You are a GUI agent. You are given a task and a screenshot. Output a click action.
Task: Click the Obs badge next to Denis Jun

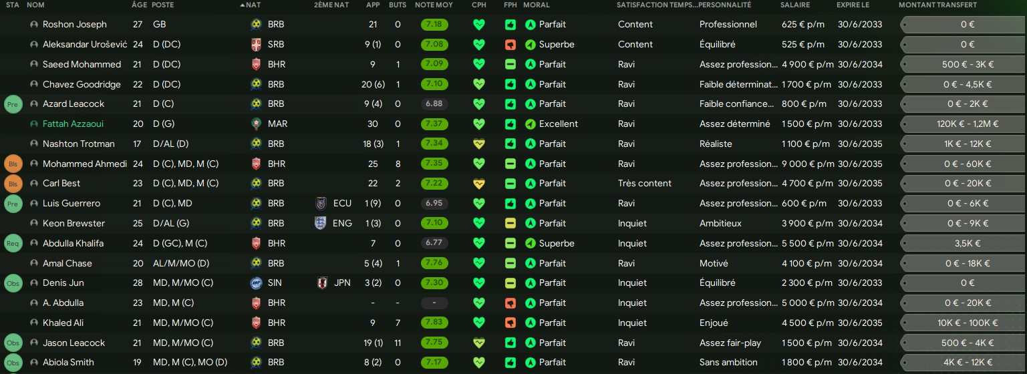coord(13,283)
